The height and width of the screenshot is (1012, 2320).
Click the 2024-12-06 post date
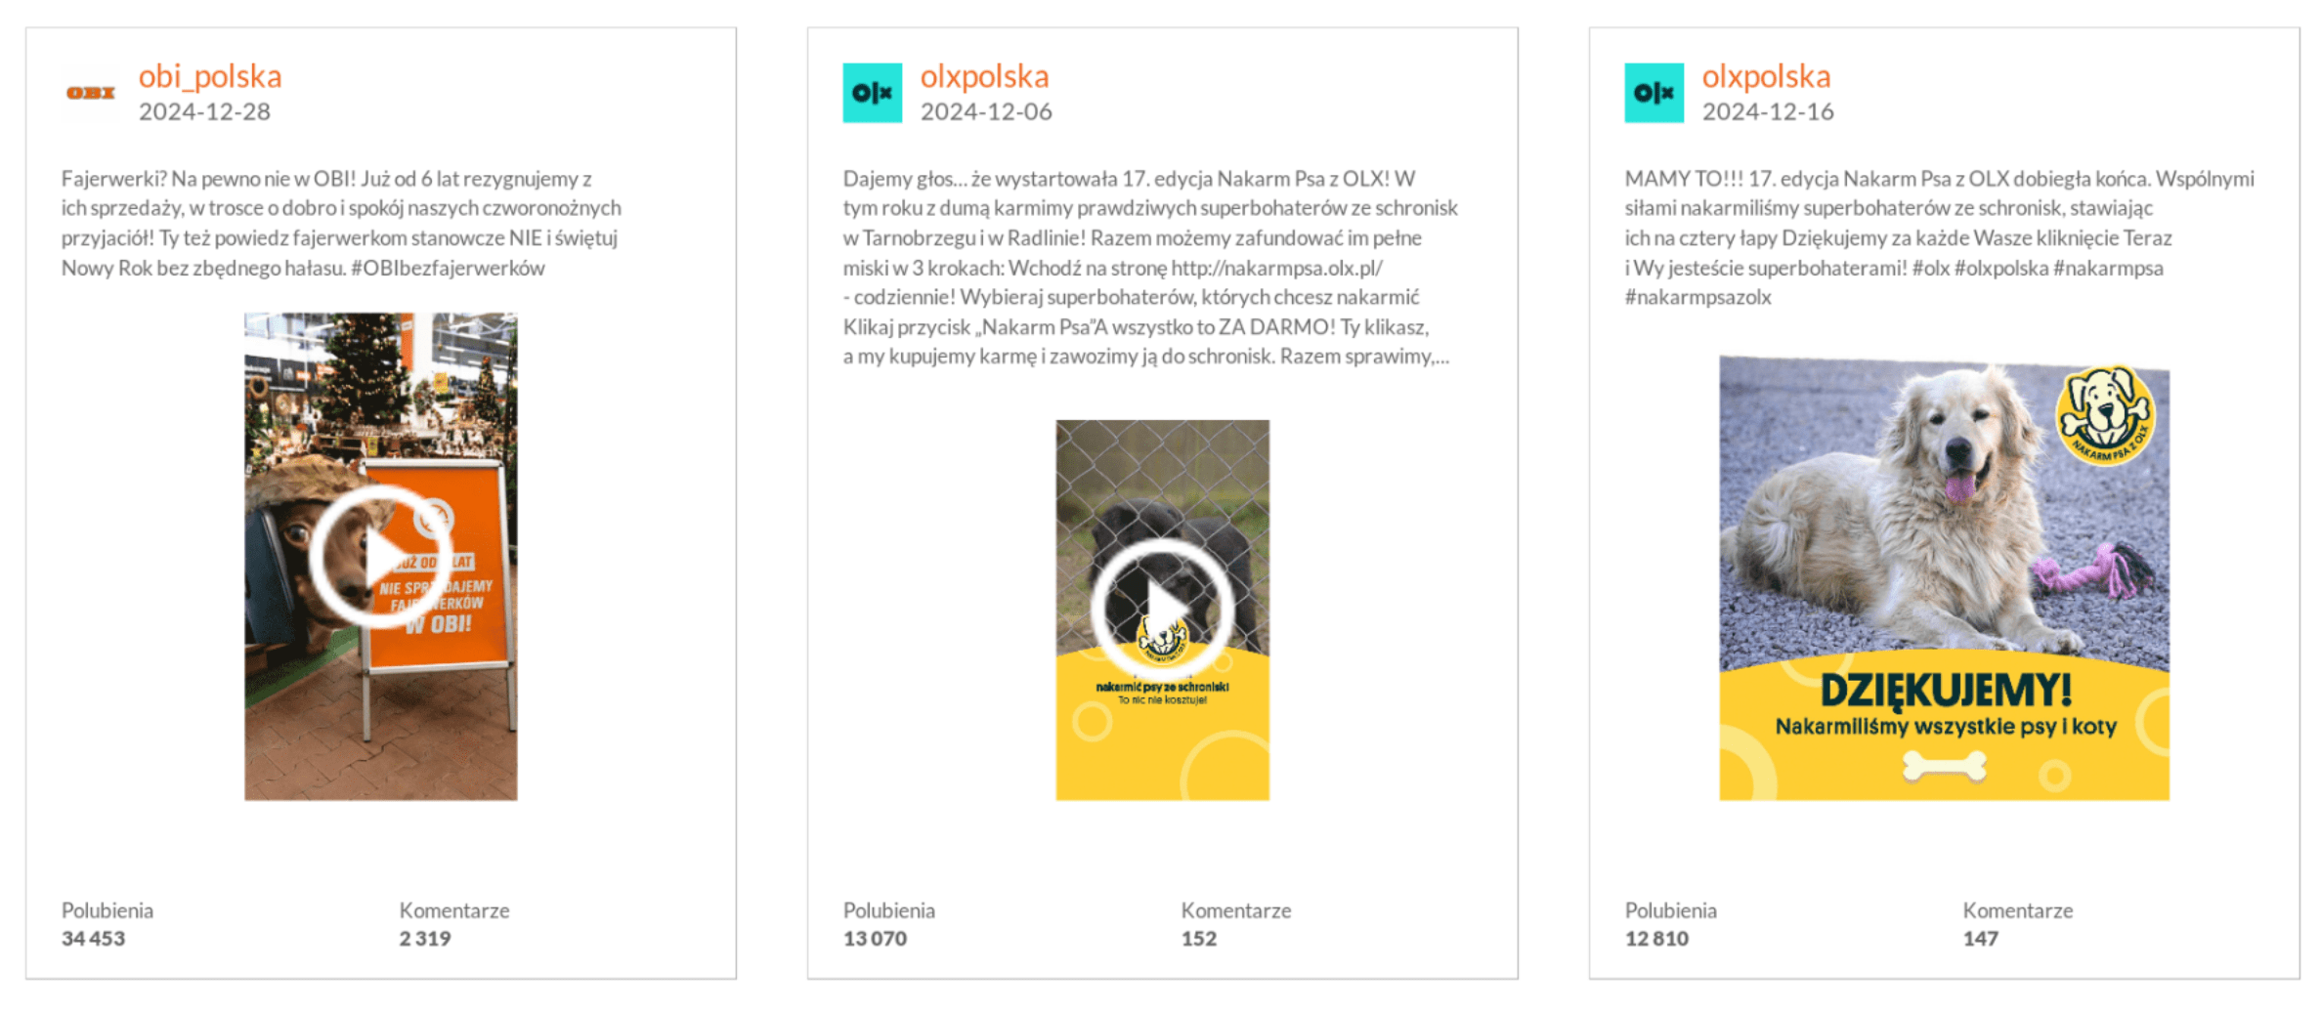click(x=986, y=112)
